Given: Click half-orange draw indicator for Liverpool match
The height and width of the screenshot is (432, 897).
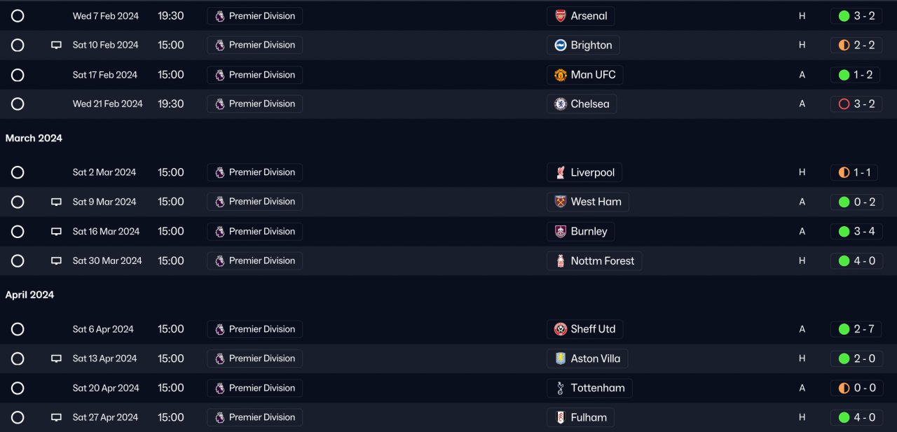Looking at the screenshot, I should point(844,173).
